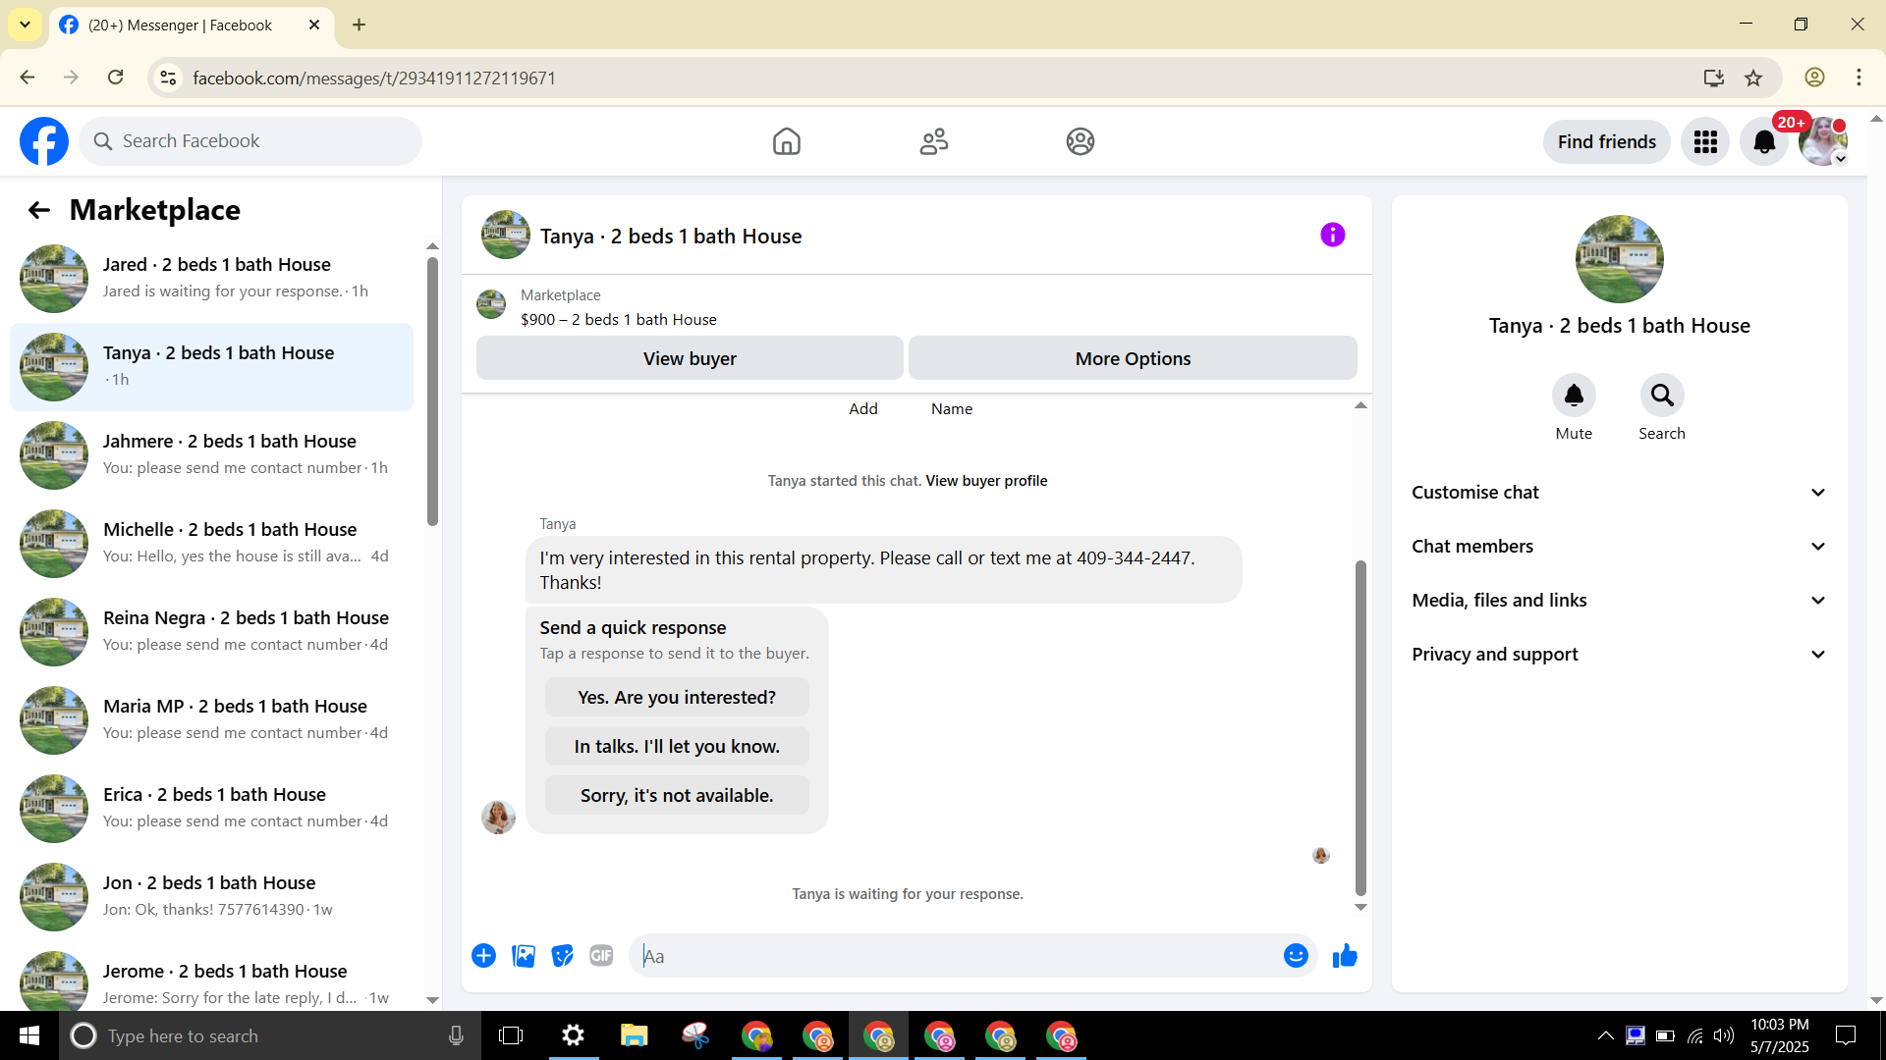Screen dimensions: 1886x1060
Task: Send quick response 'Sorry, it's not available.'
Action: tap(677, 796)
